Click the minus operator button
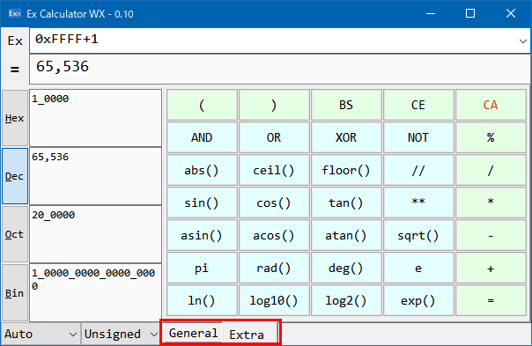Viewport: 532px width, 346px height. tap(491, 235)
